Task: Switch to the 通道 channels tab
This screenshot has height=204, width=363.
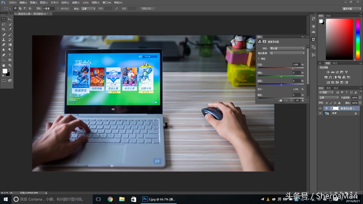Action: pos(328,88)
